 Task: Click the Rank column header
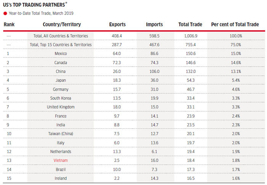click(x=9, y=25)
